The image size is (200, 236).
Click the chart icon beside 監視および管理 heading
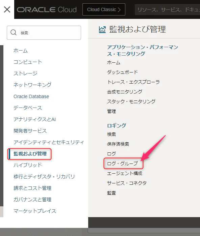pyautogui.click(x=102, y=30)
